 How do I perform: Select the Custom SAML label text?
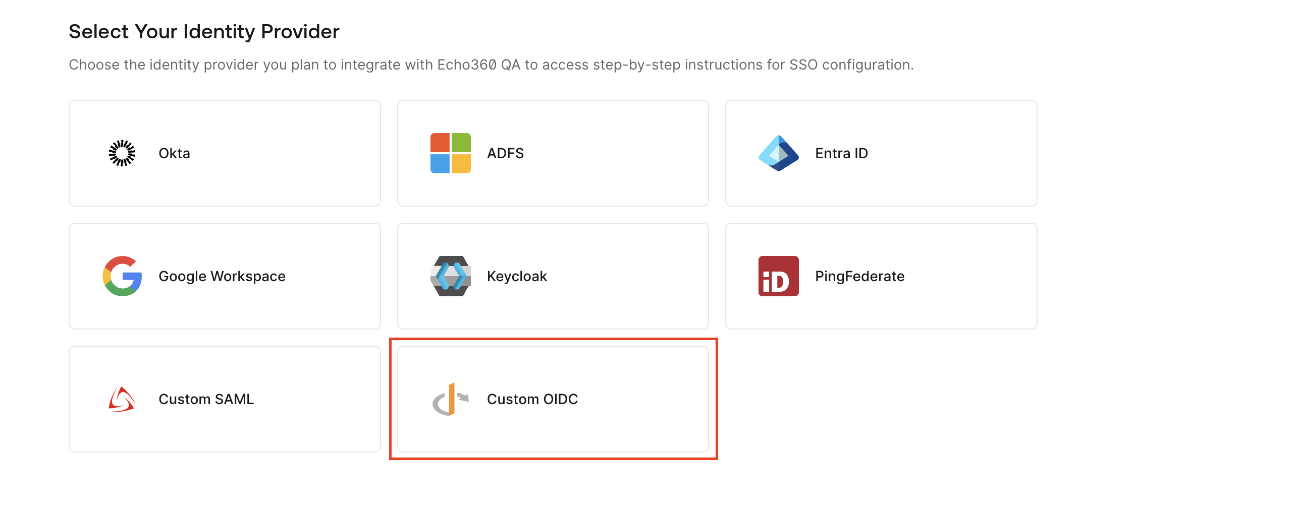(x=206, y=399)
